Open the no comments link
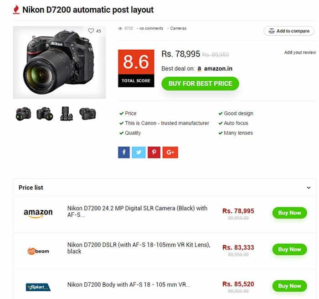The height and width of the screenshot is (299, 319). click(x=151, y=28)
